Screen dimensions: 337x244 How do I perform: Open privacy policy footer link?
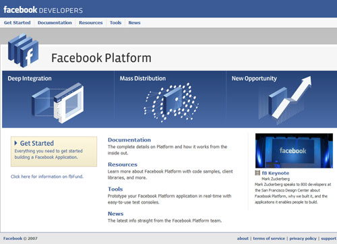[x=303, y=239]
